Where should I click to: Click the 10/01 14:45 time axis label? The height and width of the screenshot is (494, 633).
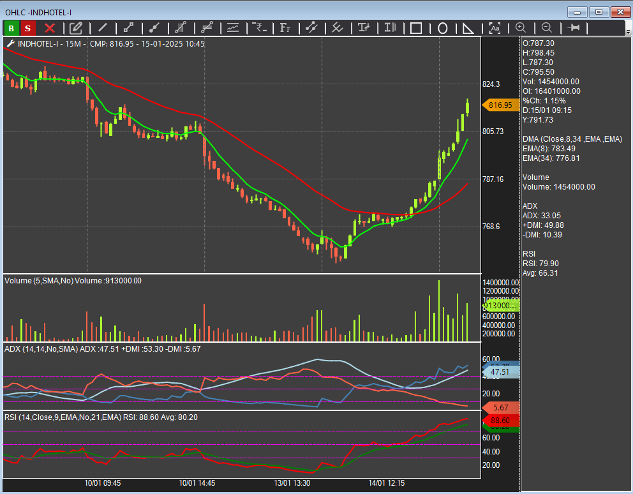click(197, 483)
